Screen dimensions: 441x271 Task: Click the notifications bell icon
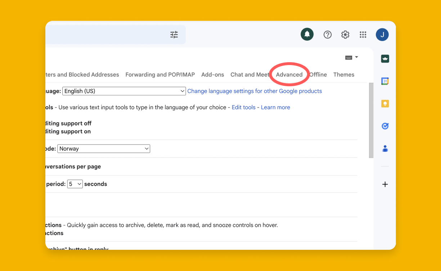tap(307, 34)
